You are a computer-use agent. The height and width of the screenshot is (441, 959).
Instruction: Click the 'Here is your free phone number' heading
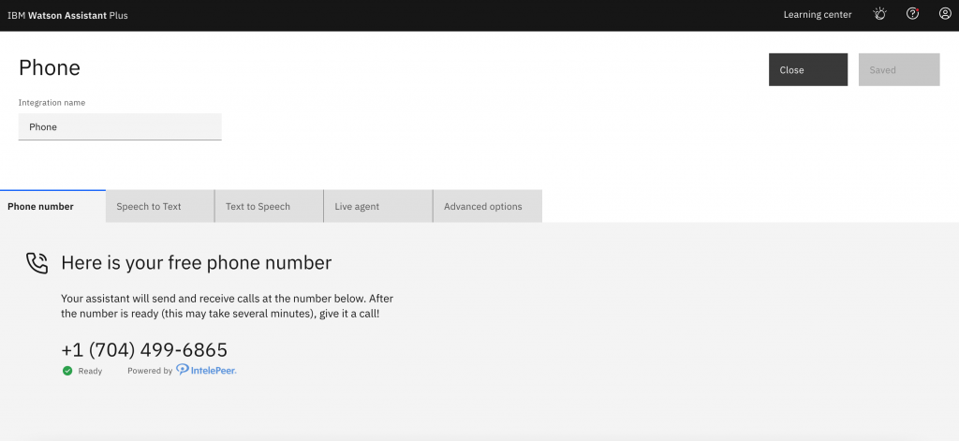(196, 263)
